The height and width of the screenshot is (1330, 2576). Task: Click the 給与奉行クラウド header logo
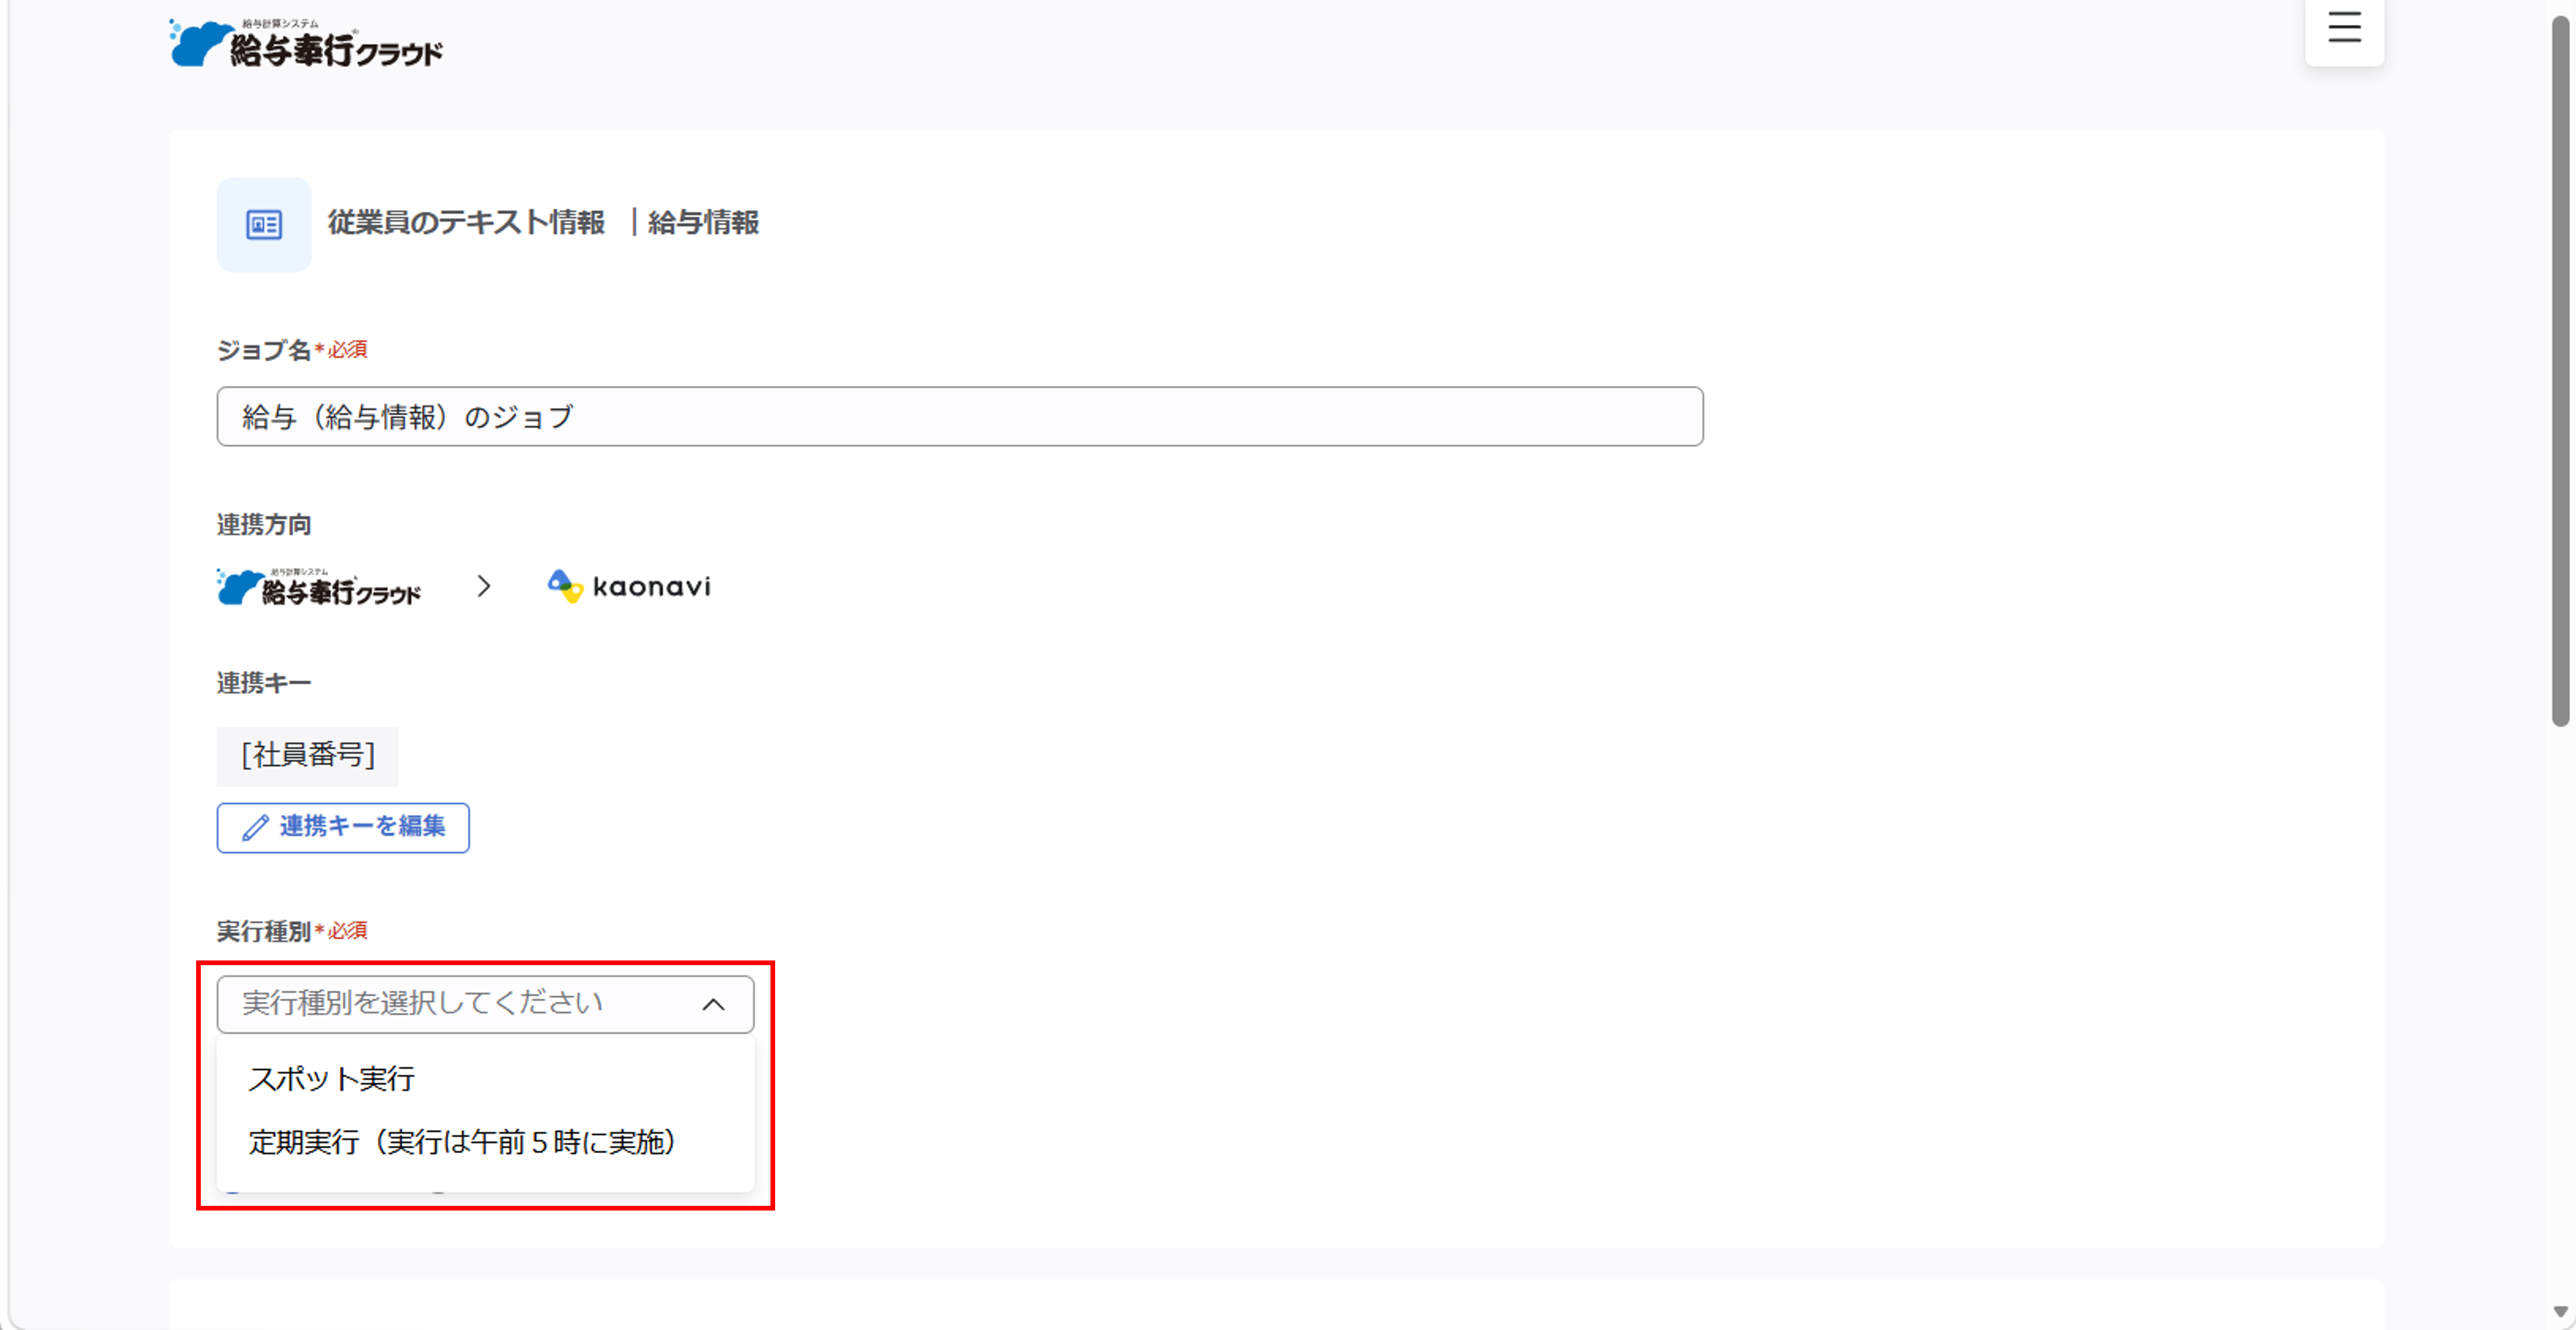pos(306,43)
